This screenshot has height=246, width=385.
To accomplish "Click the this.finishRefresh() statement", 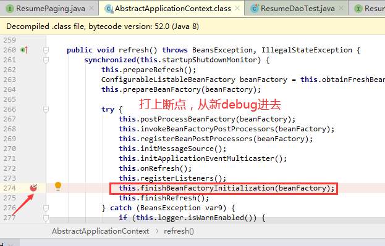I will pos(164,198).
